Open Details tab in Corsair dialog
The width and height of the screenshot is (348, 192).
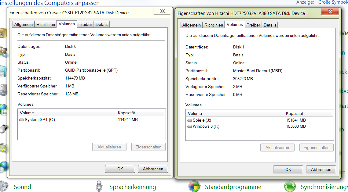pos(102,24)
